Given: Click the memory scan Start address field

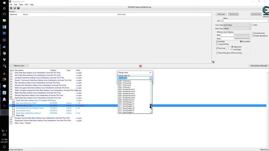Looking at the screenshot, I should [x=235, y=35].
